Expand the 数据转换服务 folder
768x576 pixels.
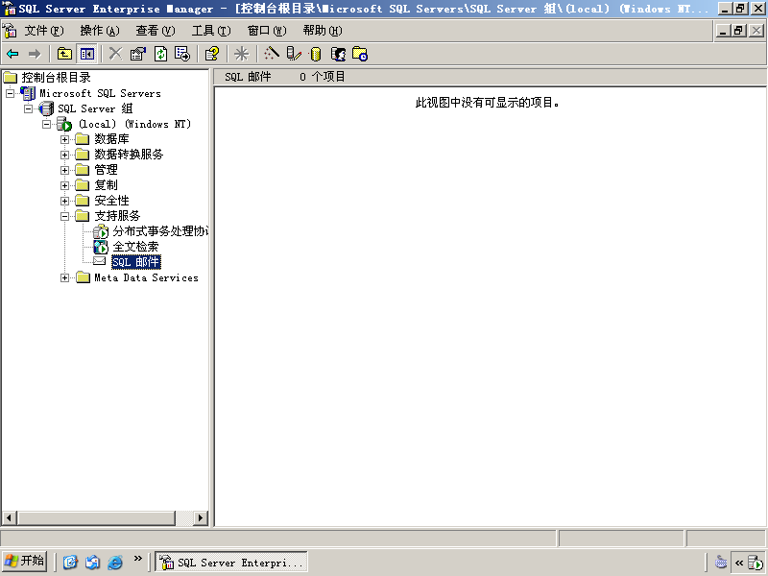point(64,155)
